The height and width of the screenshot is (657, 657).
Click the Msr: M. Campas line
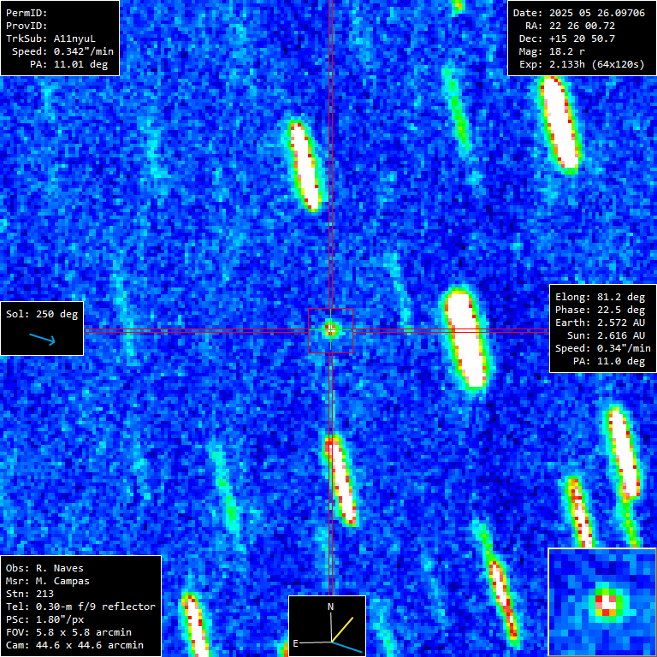(x=48, y=581)
